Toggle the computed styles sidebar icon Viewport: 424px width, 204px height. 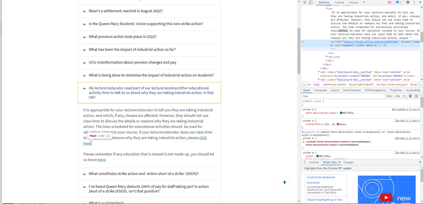tap(416, 96)
